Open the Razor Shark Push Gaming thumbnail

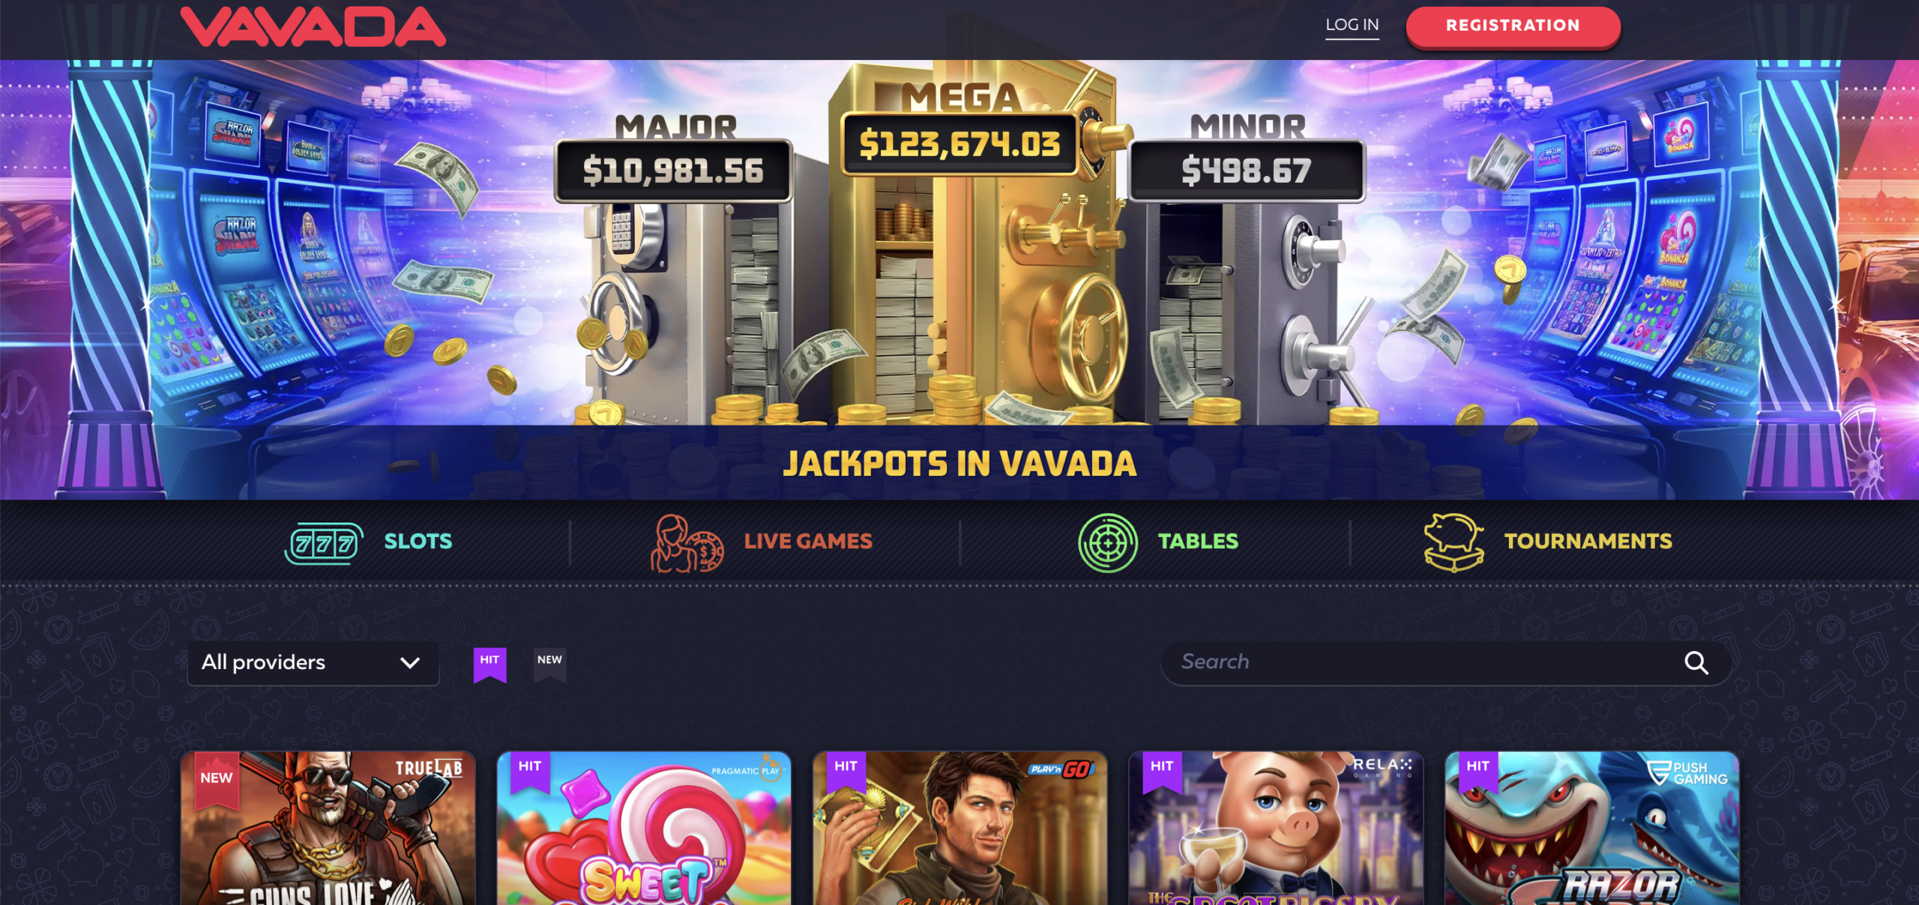pyautogui.click(x=1592, y=828)
